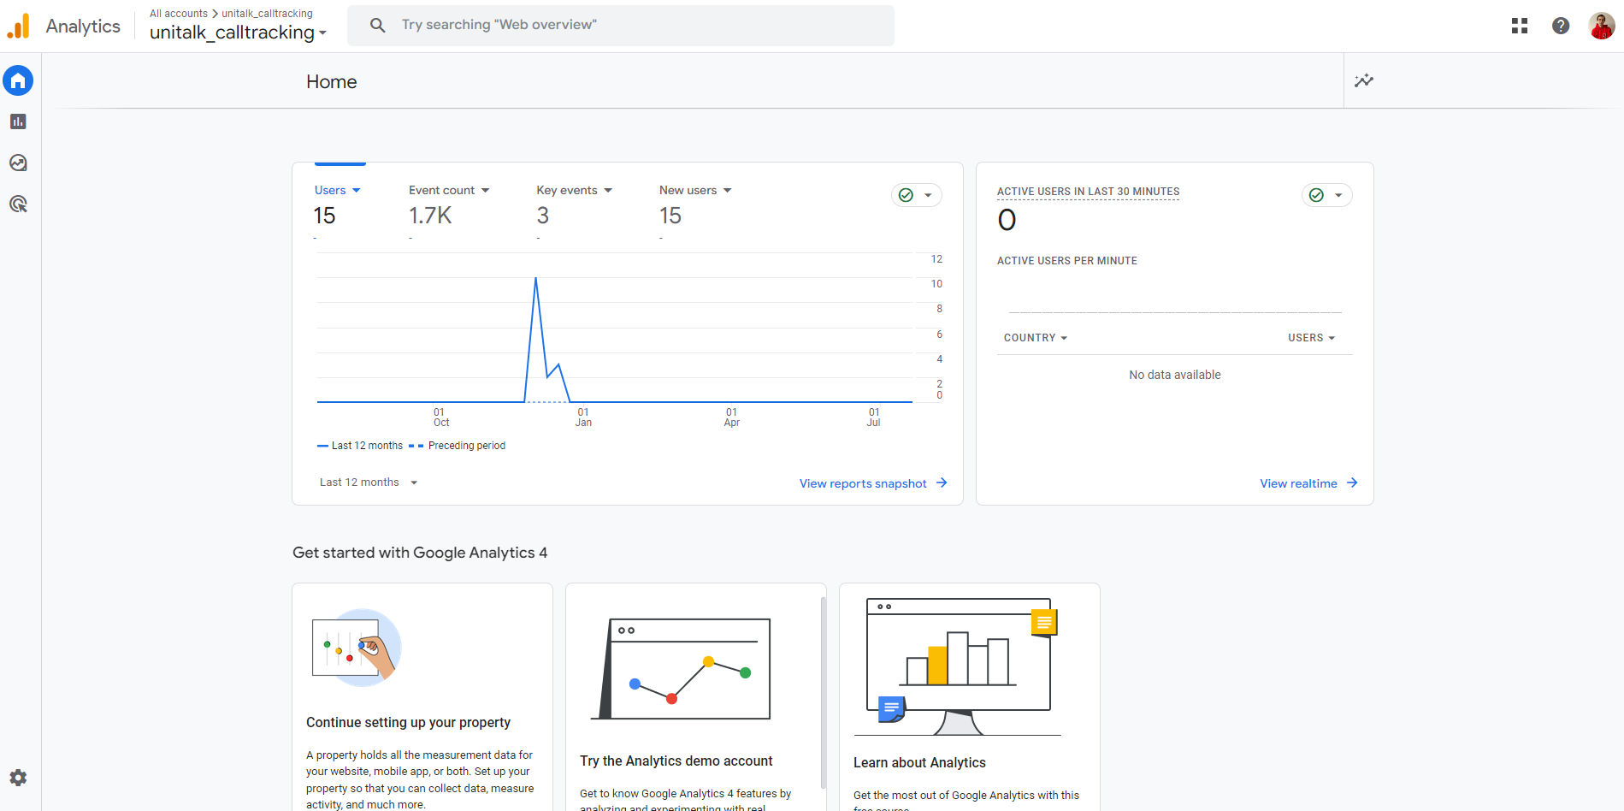Screen dimensions: 1624x811
Task: Open the Country dimension dropdown
Action: [x=1035, y=338]
